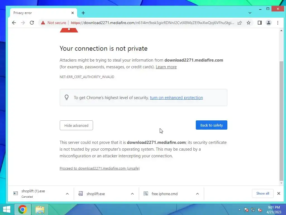Reload the page with the refresh icon
Screen dimensions: 286x215
[32, 23]
